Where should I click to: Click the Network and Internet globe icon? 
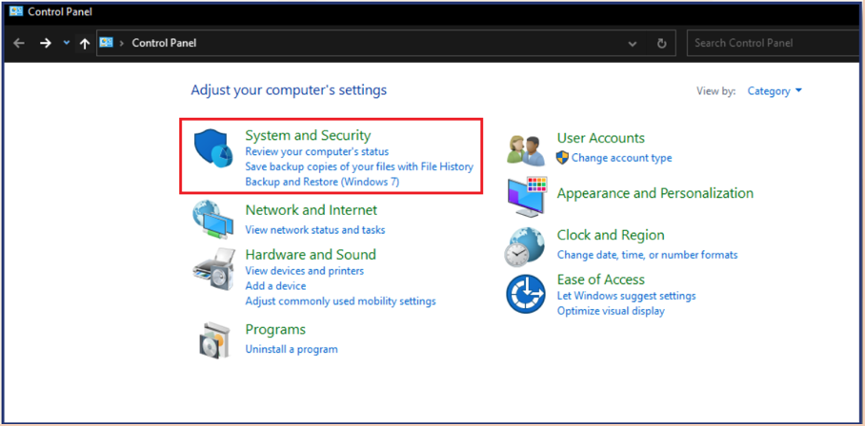(x=212, y=221)
